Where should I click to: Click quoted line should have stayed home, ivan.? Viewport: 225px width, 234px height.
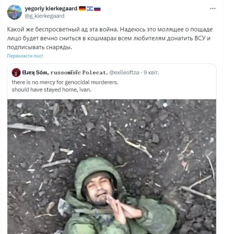(x=52, y=90)
